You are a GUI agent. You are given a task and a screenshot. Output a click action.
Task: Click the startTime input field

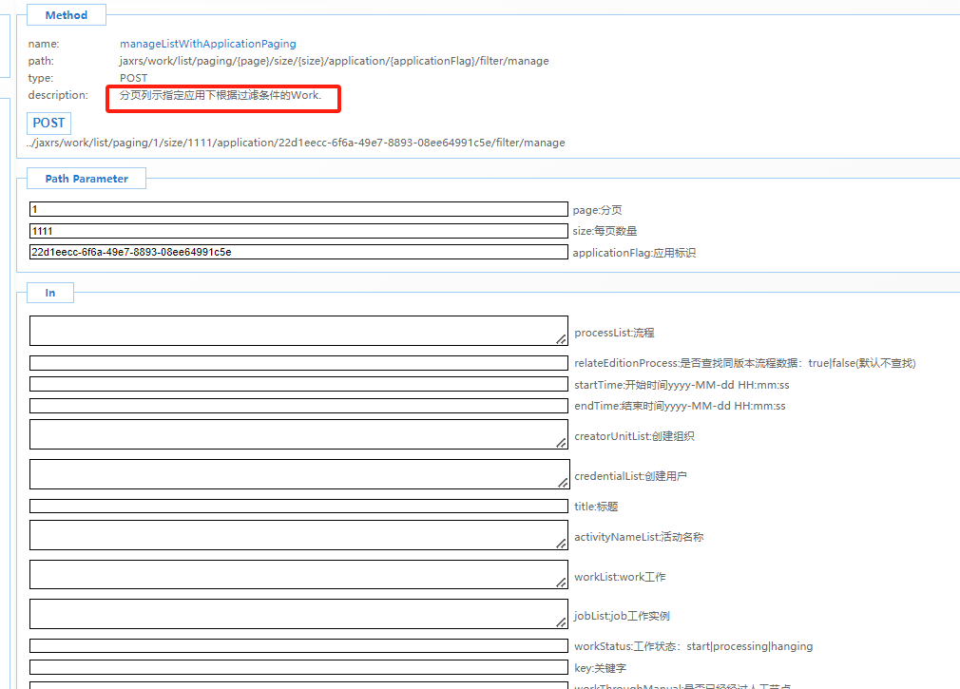[x=298, y=385]
